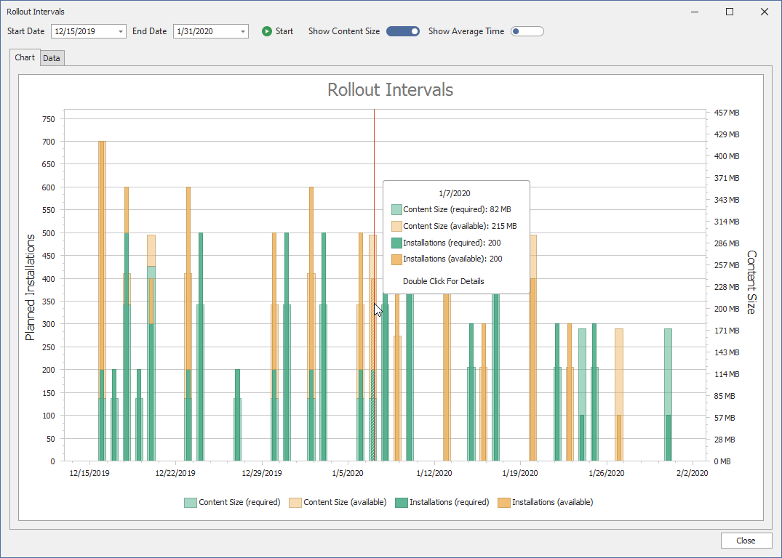Click the 750 left axis label

click(x=49, y=119)
